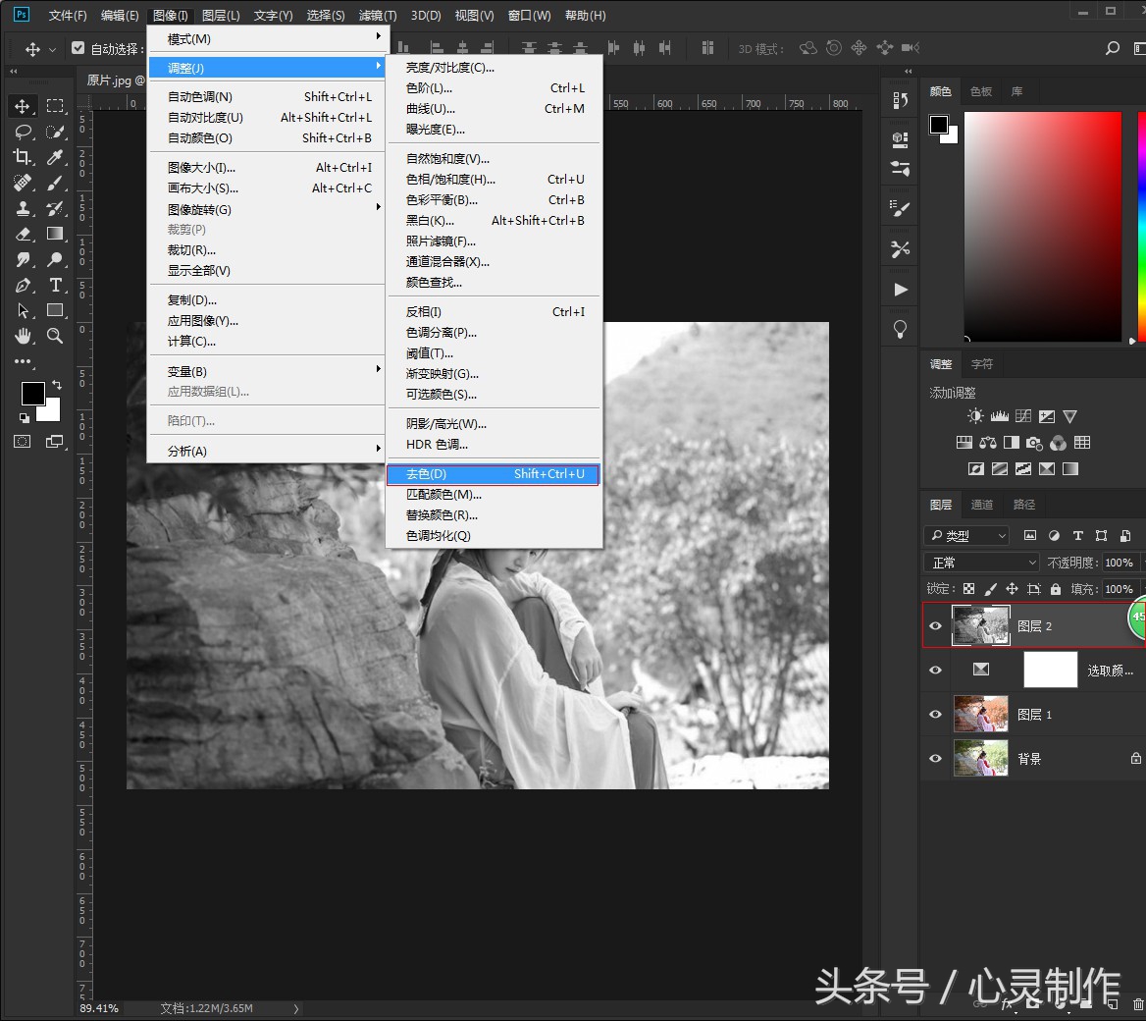
Task: Pick the Crop tool
Action: click(24, 157)
